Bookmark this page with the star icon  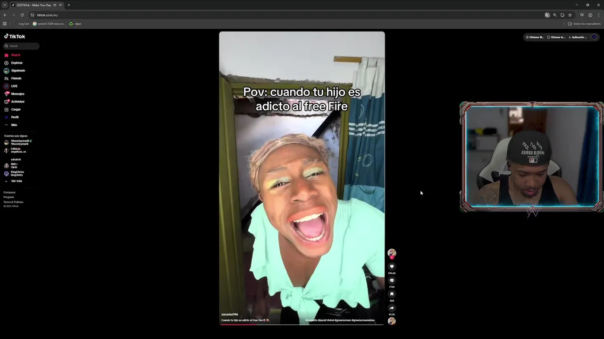pyautogui.click(x=570, y=15)
